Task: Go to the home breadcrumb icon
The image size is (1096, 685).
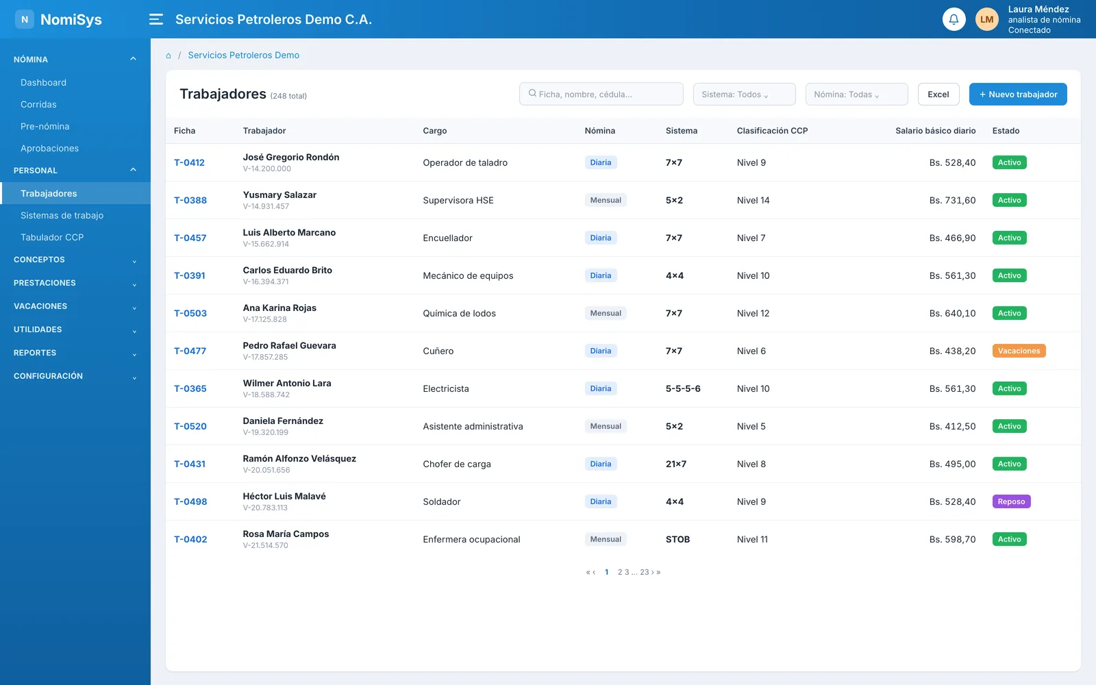Action: 169,55
